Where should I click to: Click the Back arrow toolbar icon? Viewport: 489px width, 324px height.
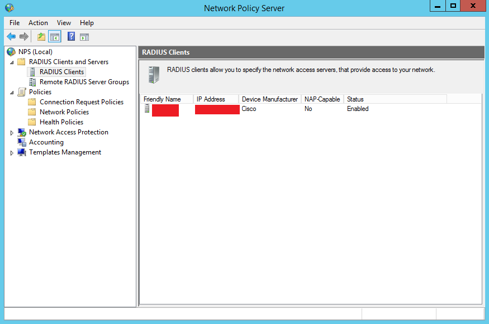(11, 37)
